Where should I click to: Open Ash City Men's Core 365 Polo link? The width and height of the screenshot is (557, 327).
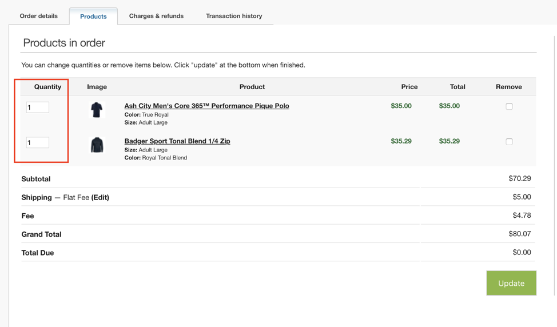[x=207, y=106]
